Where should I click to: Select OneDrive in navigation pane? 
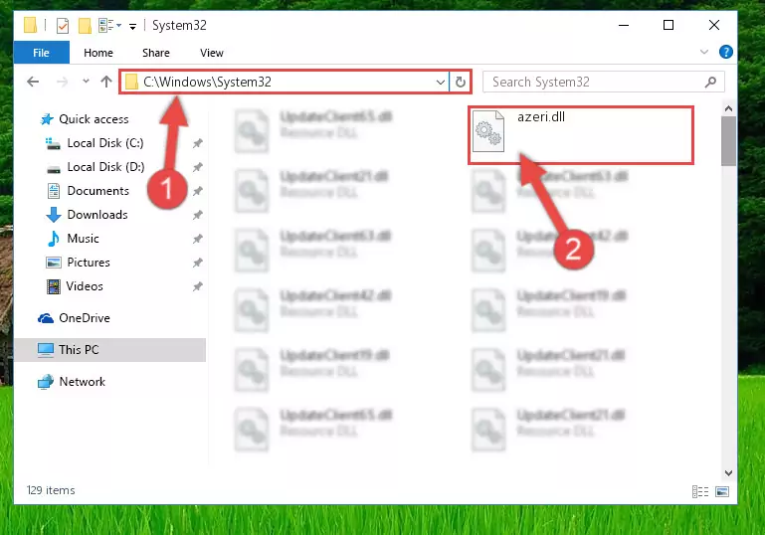coord(85,318)
